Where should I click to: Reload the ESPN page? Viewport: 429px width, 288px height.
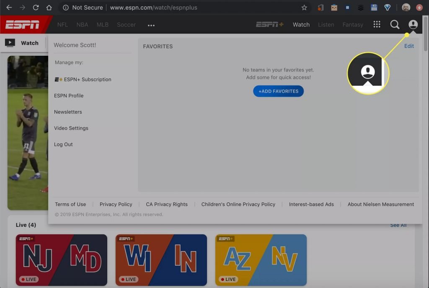(36, 8)
